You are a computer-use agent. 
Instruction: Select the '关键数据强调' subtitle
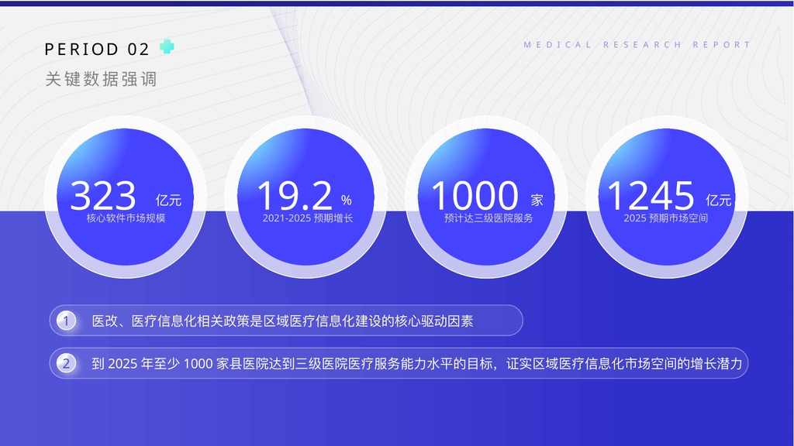click(101, 79)
